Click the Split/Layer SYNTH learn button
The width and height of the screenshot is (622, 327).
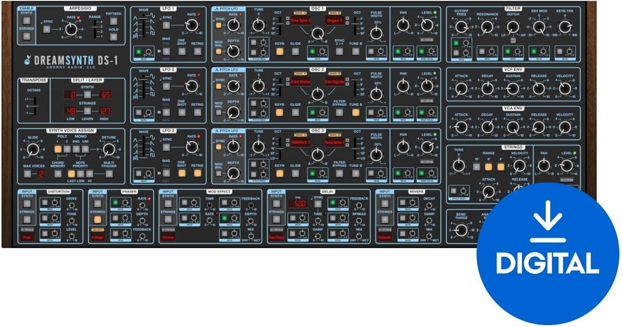coord(87,94)
